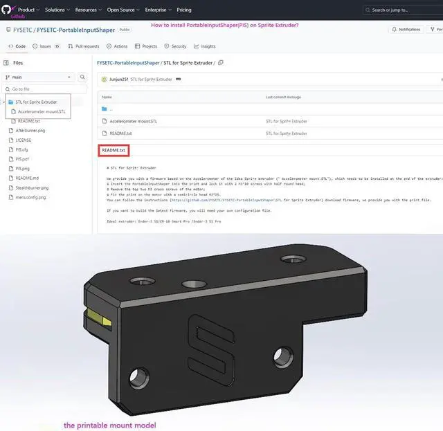Copy the path with breadcrumb copy icon
Viewport: 443px width, 431px height.
tap(221, 62)
